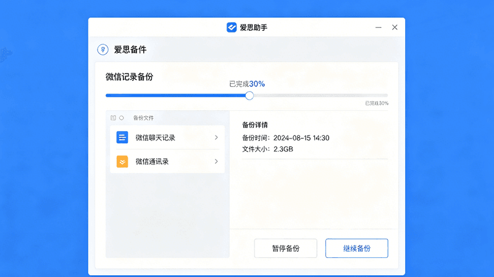Click the 已完成30% label above progress bar
The image size is (494, 277).
(x=247, y=84)
